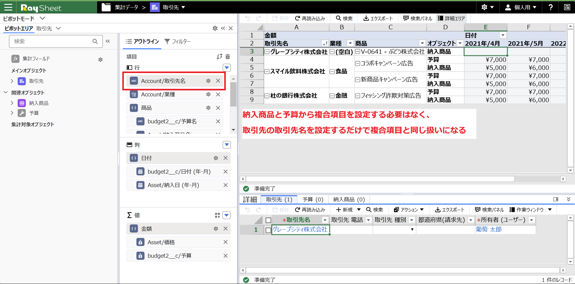Image resolution: width=575 pixels, height=284 pixels.
Task: Collapse スマイル飲料株式会社 row group
Action: 267,72
